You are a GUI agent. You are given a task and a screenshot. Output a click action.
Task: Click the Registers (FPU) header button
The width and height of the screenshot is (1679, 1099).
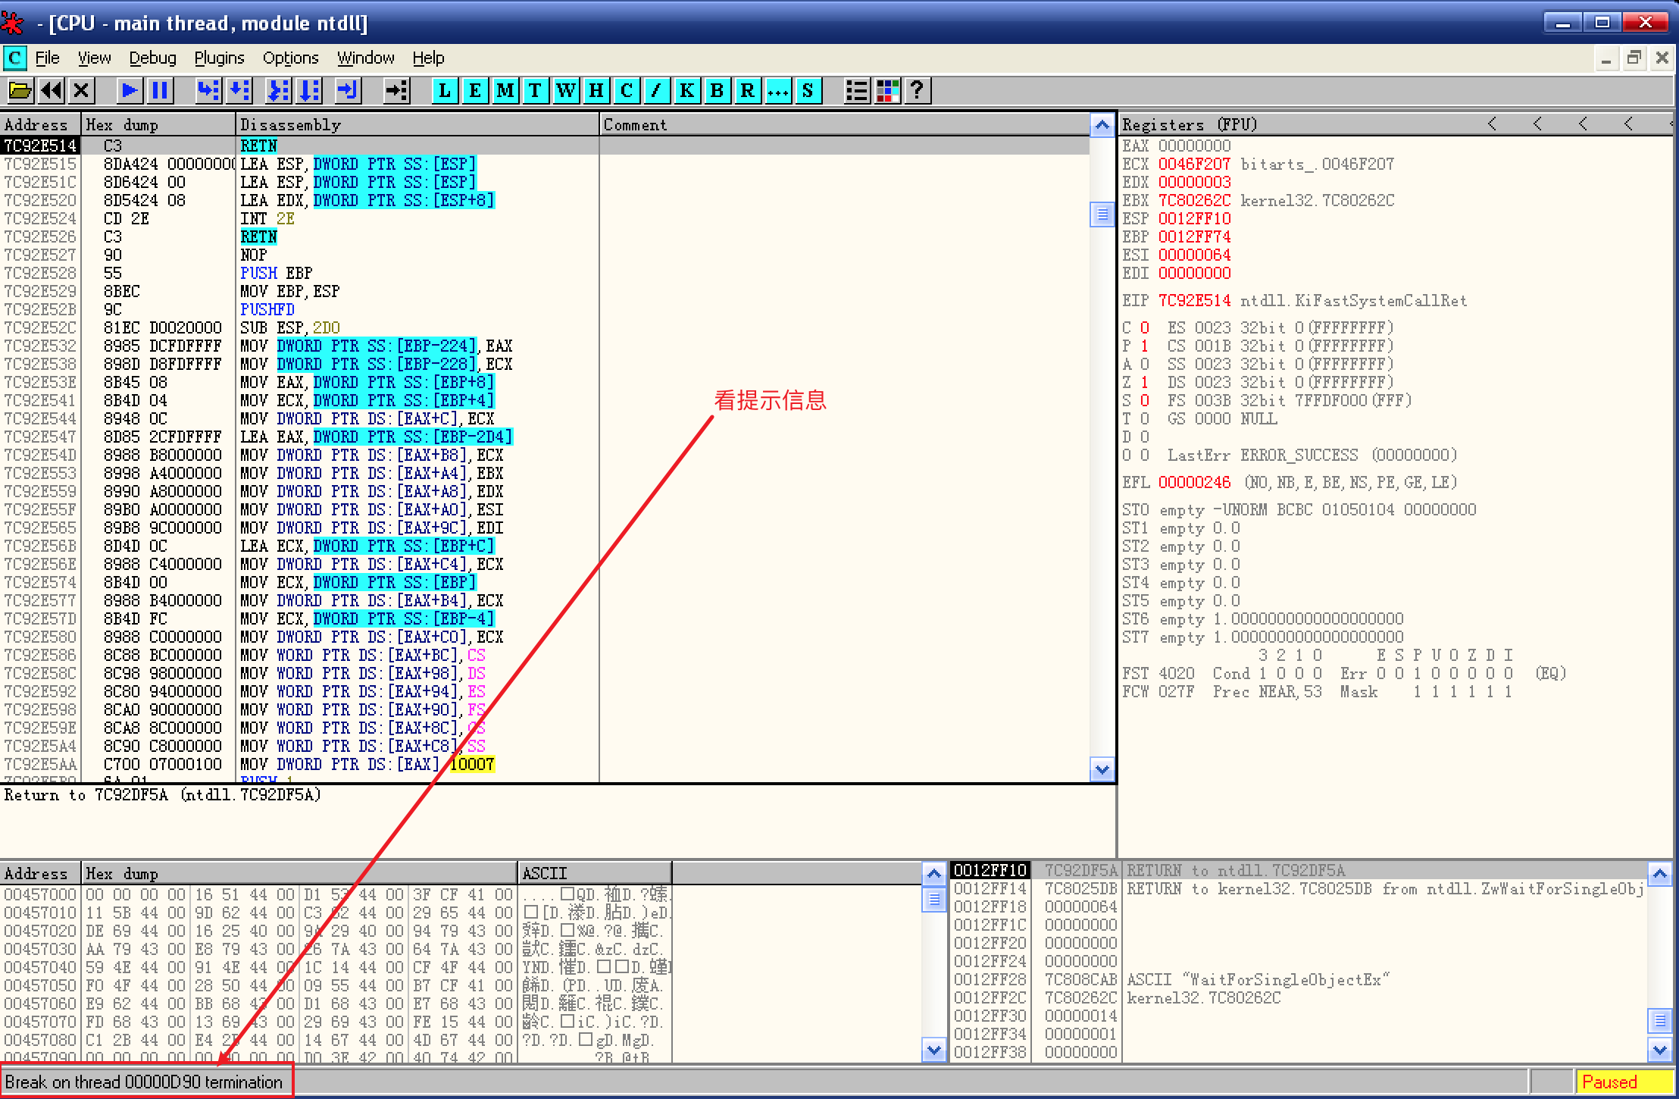point(1190,124)
